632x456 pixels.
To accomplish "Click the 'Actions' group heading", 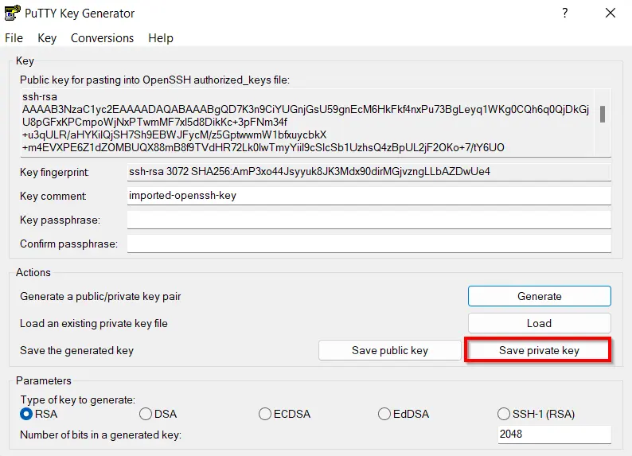I will [33, 272].
